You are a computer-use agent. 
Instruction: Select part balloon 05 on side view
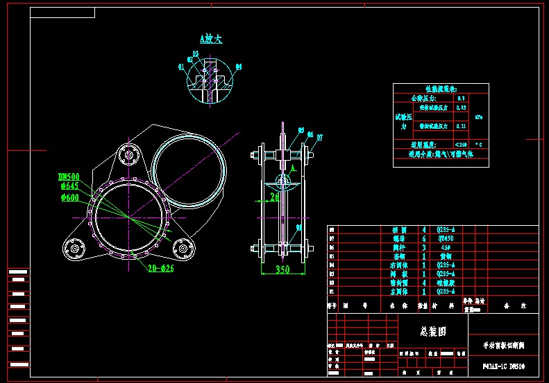pos(301,130)
